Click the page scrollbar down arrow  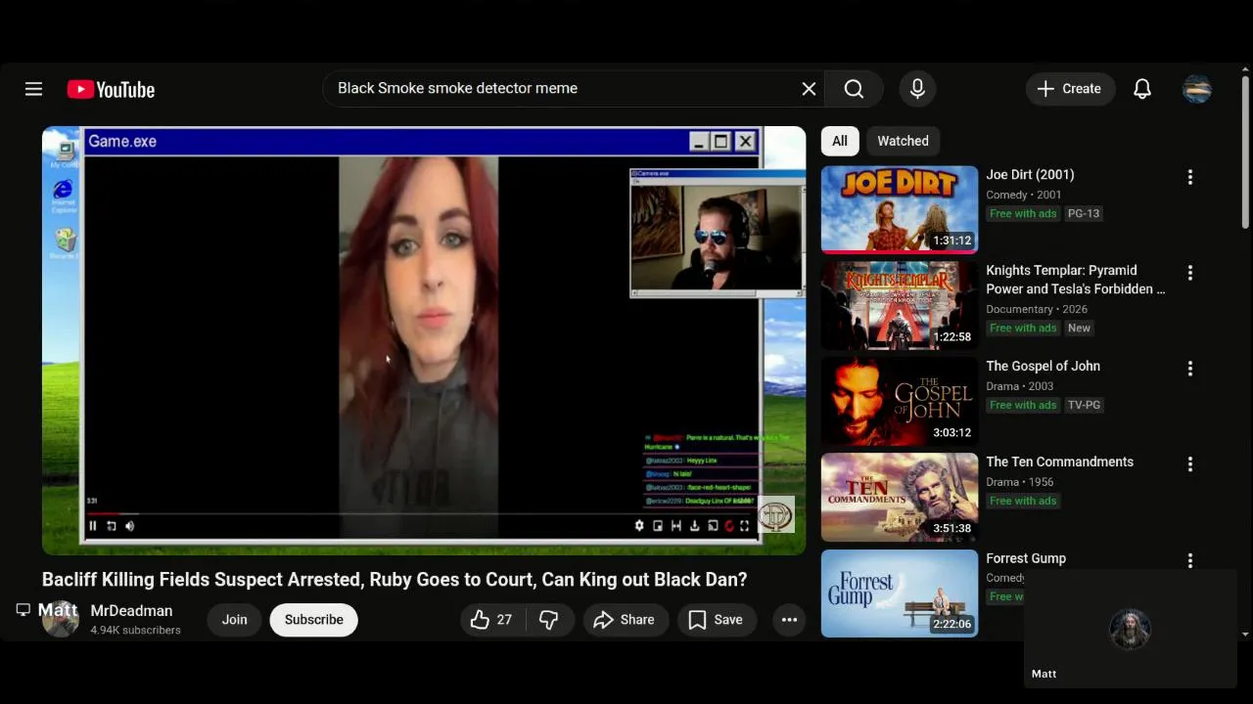(x=1245, y=635)
